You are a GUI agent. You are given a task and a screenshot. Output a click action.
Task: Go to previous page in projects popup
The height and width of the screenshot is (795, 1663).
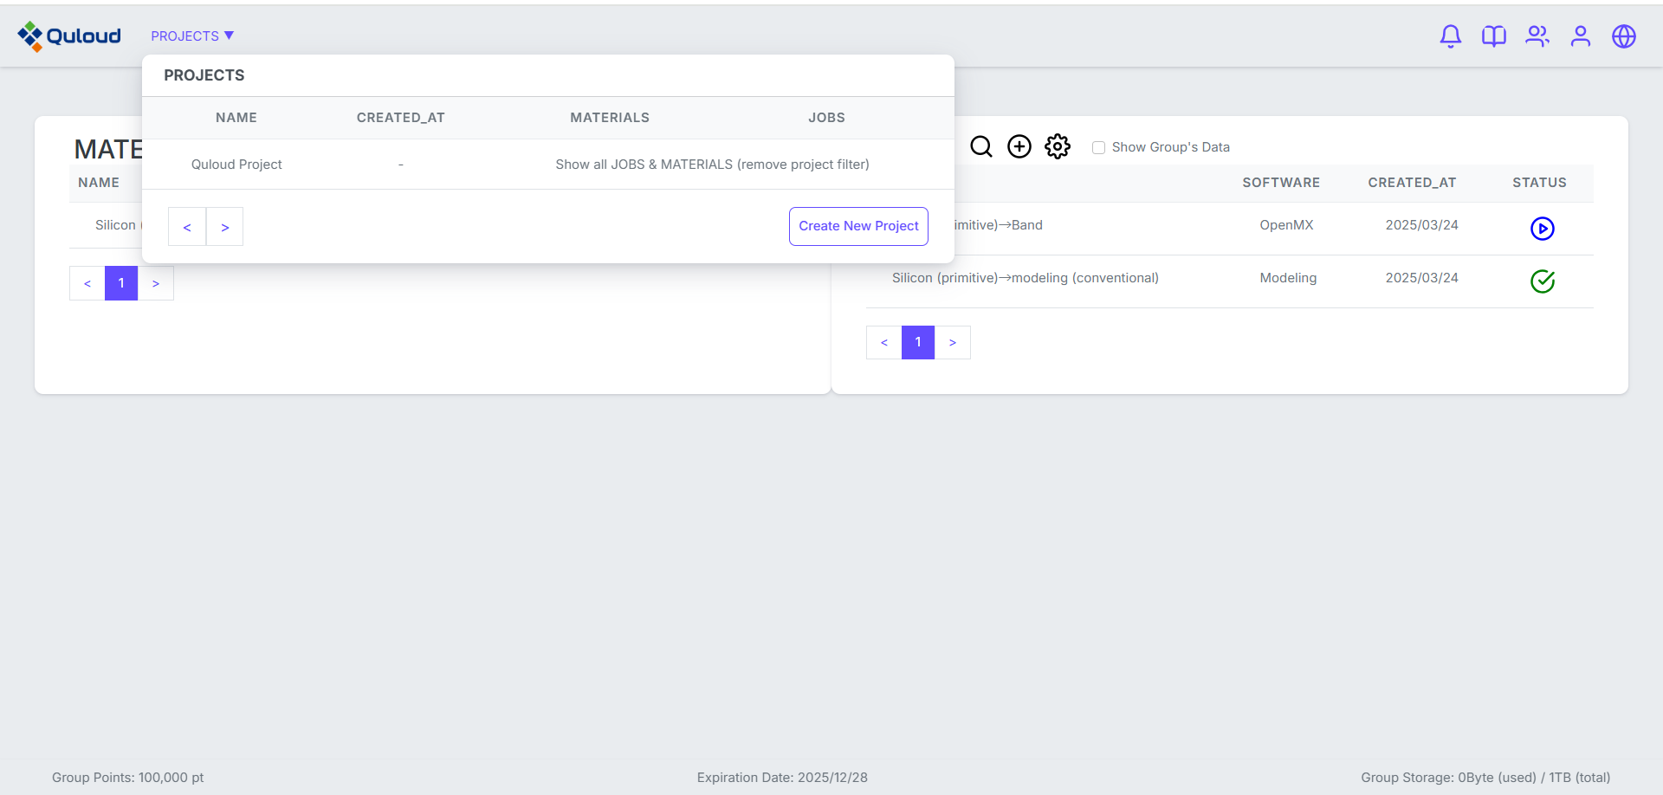click(x=187, y=227)
